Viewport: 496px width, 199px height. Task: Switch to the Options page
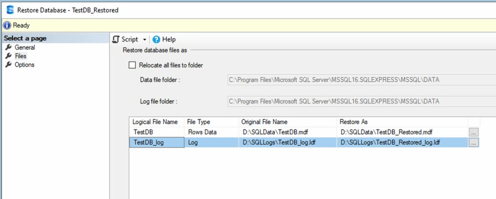click(x=24, y=65)
